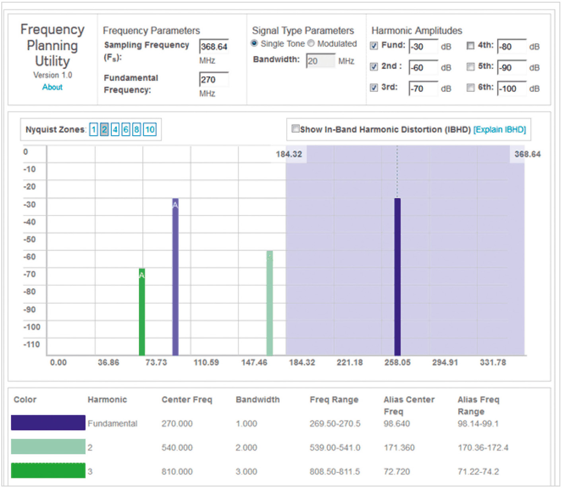Click the 2nd harmonic amplitude field
The height and width of the screenshot is (488, 562).
click(424, 68)
